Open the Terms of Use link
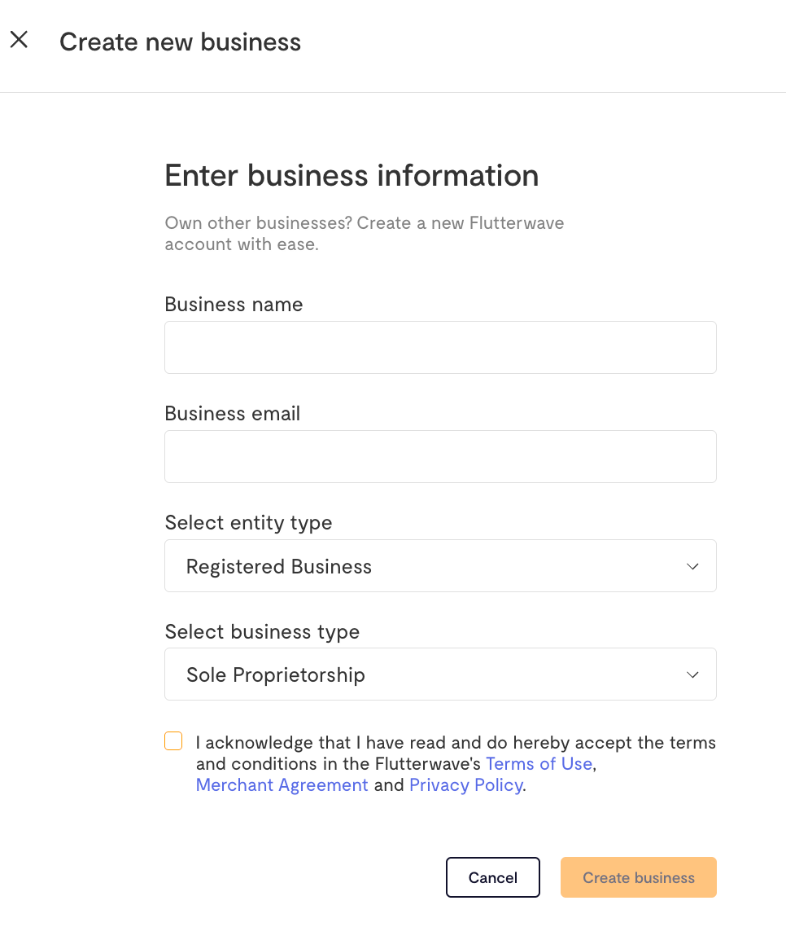The height and width of the screenshot is (927, 786). click(539, 764)
